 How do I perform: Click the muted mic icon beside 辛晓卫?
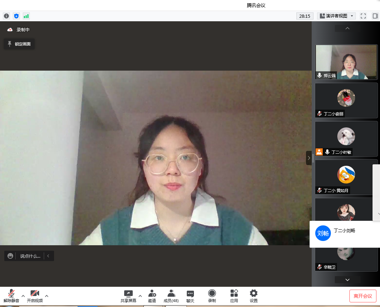click(320, 267)
